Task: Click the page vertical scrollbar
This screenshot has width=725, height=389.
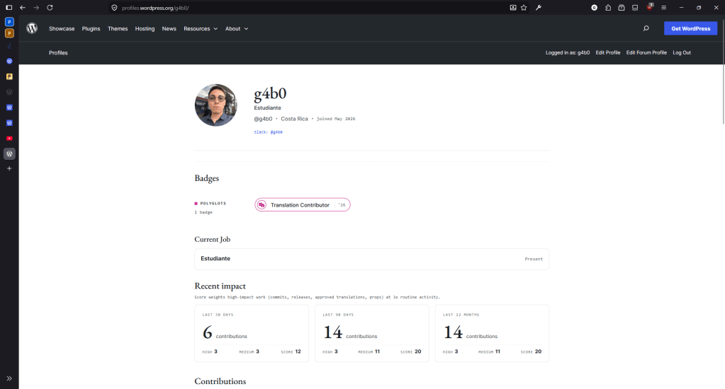Action: [x=723, y=74]
